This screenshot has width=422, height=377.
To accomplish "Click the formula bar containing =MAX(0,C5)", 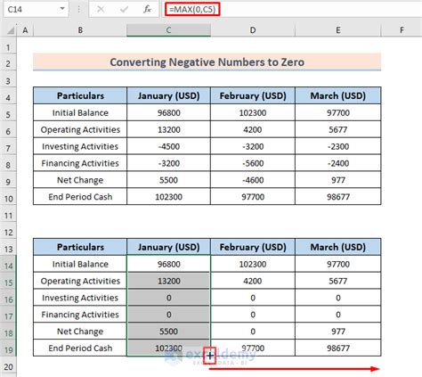I will (x=292, y=9).
